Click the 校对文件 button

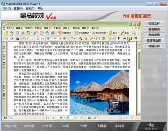[154, 24]
